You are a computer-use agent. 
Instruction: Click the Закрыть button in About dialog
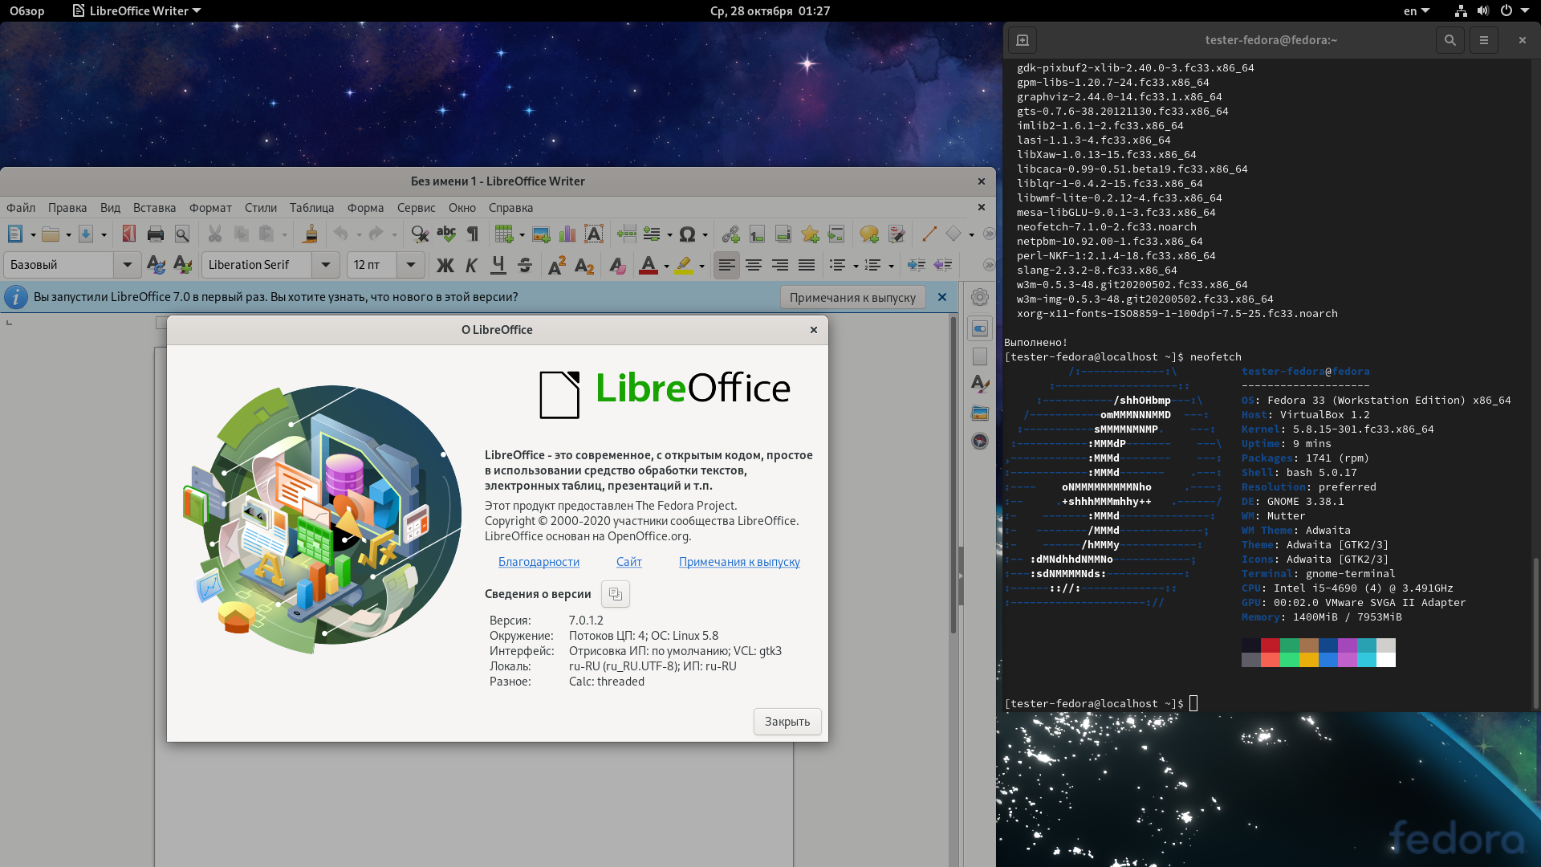click(x=787, y=722)
